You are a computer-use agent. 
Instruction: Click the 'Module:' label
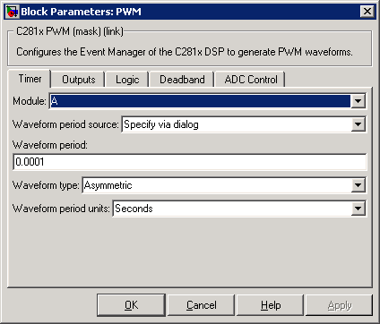30,101
